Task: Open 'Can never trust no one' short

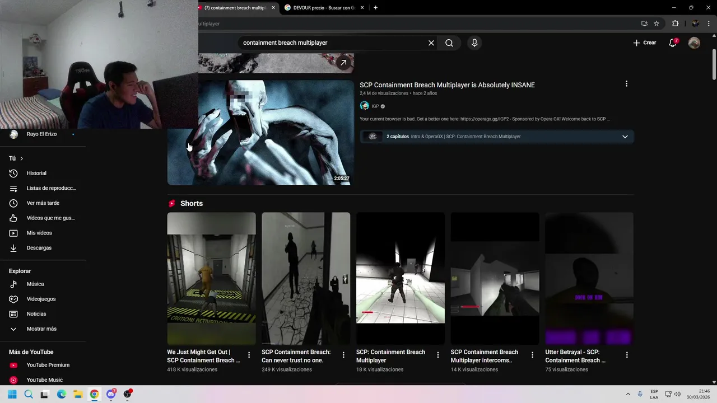Action: point(306,278)
